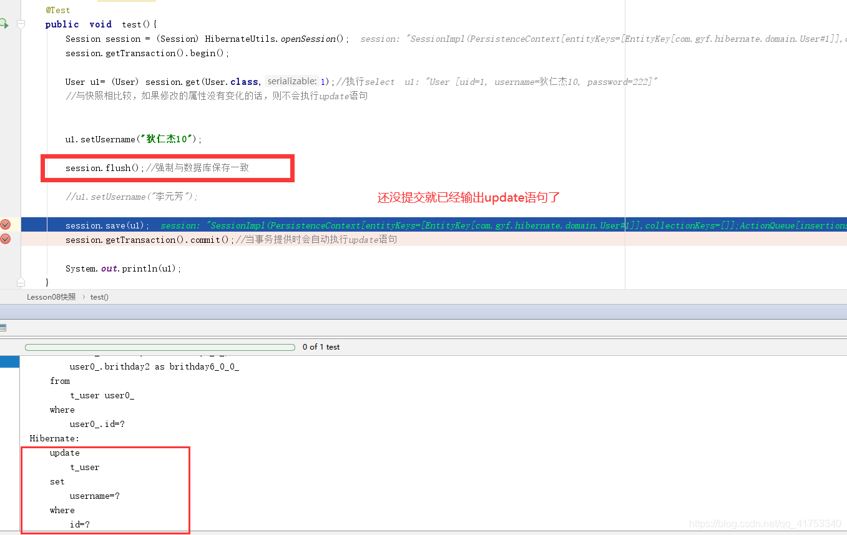Click the '0 of 1 test' status text

(321, 347)
